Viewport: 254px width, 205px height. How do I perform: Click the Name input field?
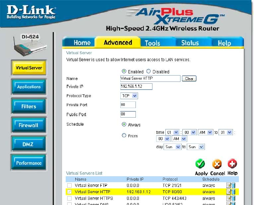(150, 78)
